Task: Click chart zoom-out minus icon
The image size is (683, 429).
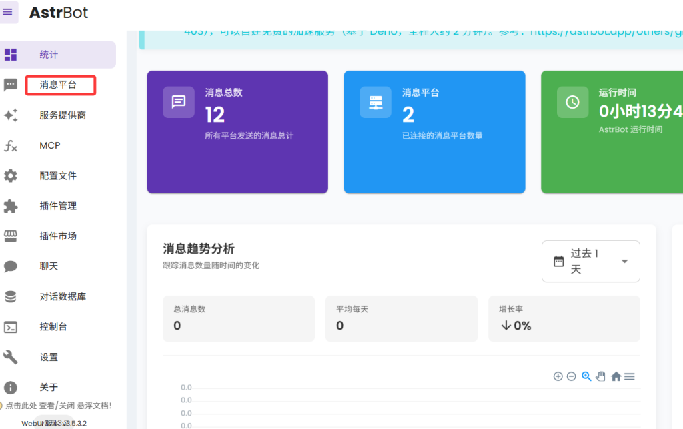Action: (572, 376)
